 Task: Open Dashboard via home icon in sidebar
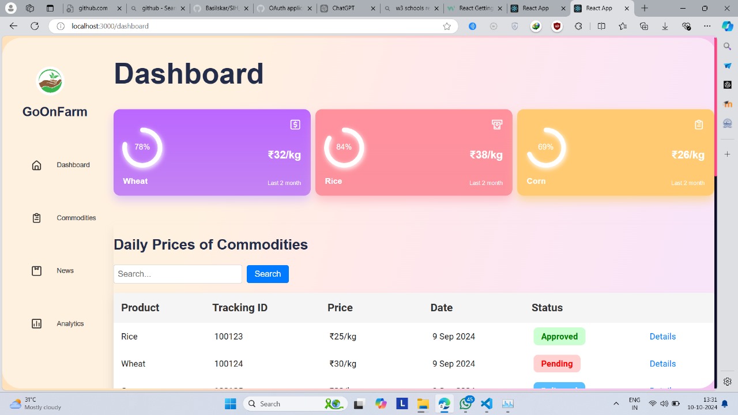pyautogui.click(x=36, y=165)
